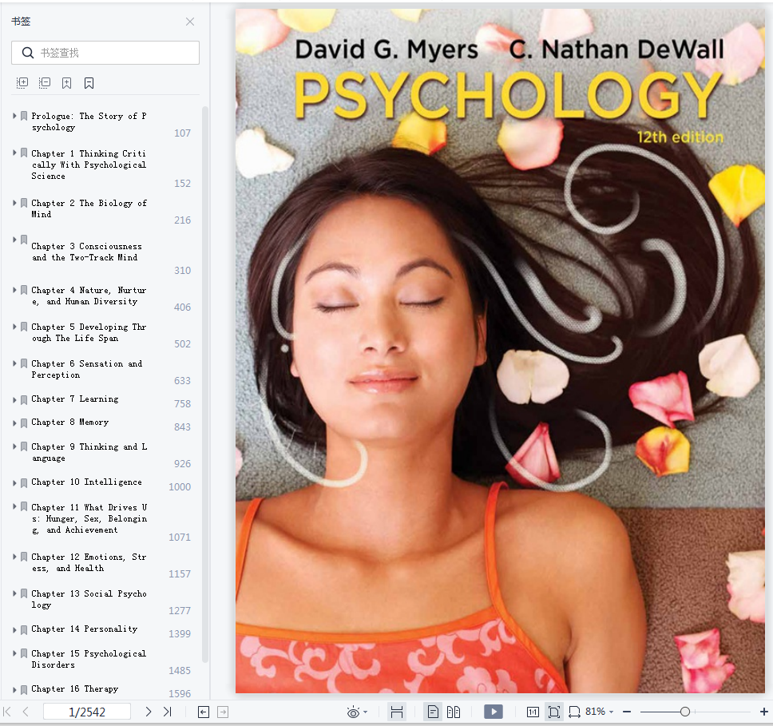Delete the selected bookmark
The height and width of the screenshot is (726, 773).
coord(89,83)
